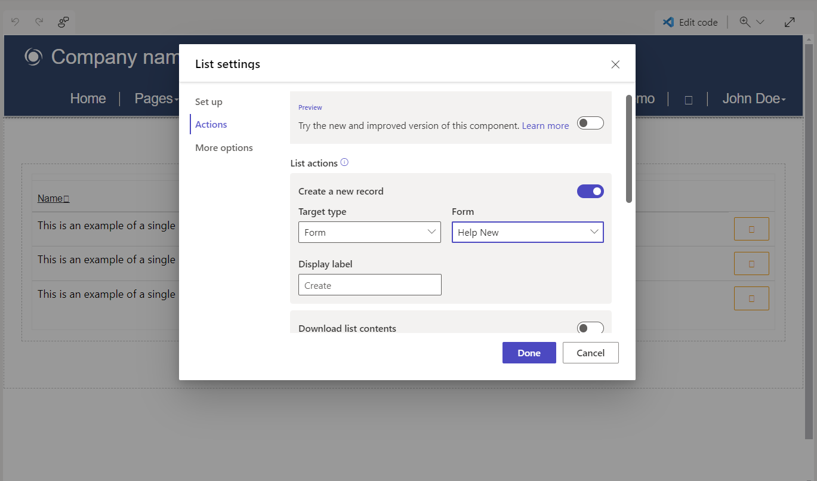
Task: Switch to the Set up tab
Action: [x=208, y=101]
